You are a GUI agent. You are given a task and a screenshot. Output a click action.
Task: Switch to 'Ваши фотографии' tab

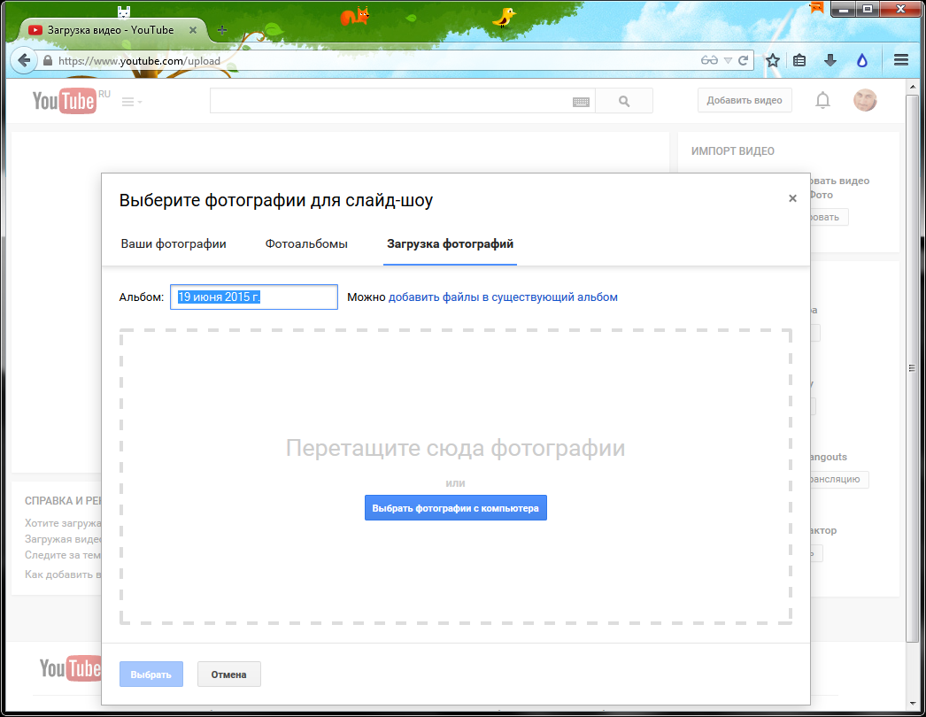[x=174, y=244]
